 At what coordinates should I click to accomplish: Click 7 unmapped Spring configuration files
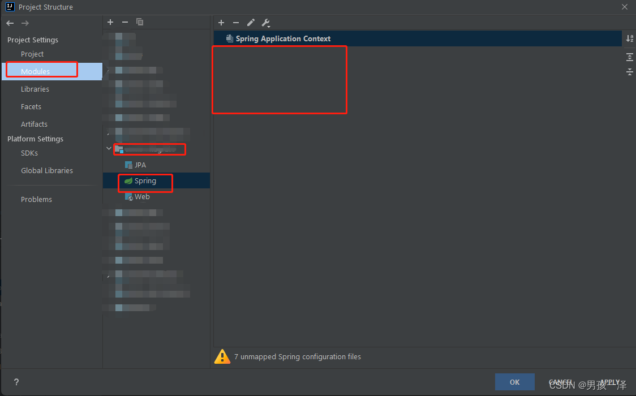[297, 357]
